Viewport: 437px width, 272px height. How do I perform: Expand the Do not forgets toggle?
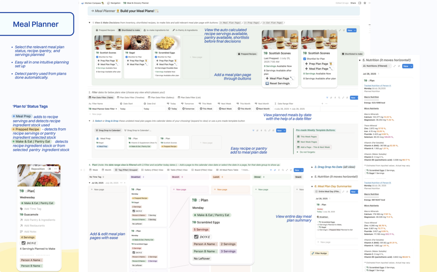297,152
